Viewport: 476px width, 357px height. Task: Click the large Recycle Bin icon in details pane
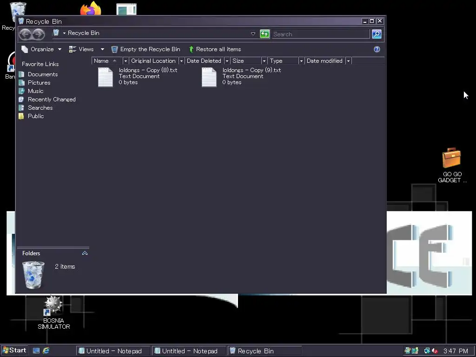33,275
